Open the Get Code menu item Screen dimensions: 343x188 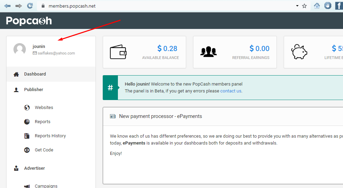pyautogui.click(x=44, y=150)
